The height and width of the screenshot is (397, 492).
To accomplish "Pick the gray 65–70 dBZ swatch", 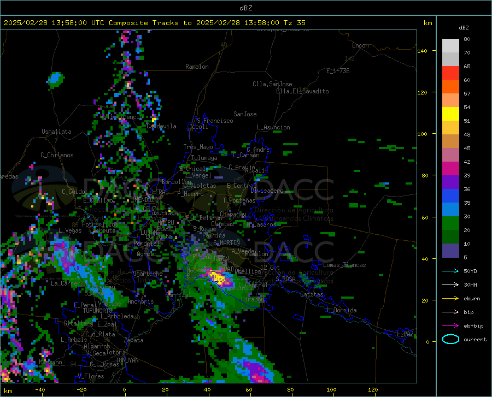I will coord(450,59).
